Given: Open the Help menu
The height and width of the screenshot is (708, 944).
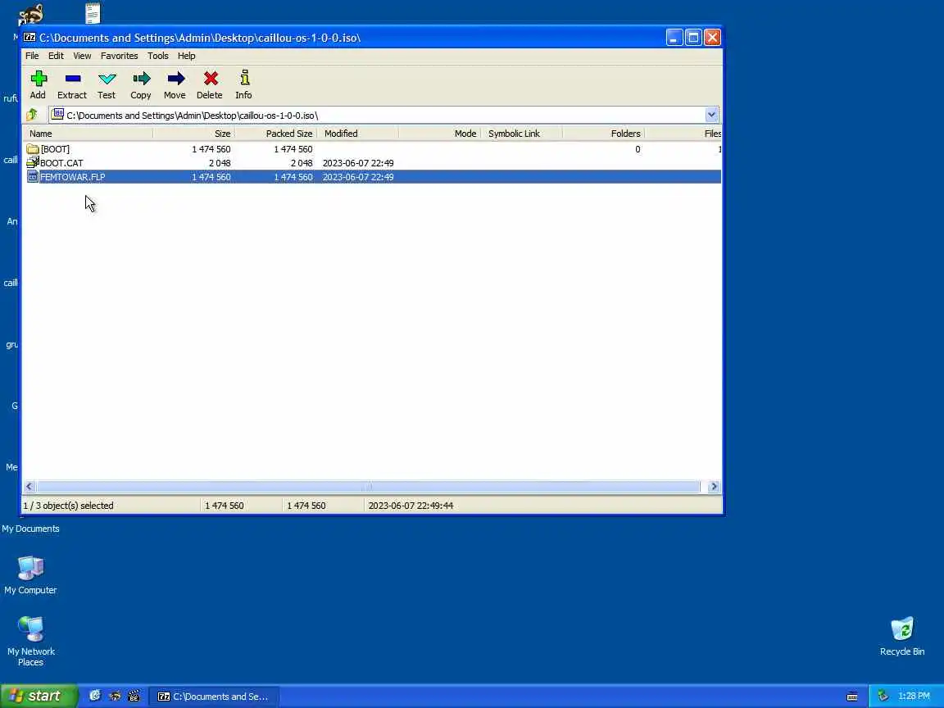Looking at the screenshot, I should (187, 56).
